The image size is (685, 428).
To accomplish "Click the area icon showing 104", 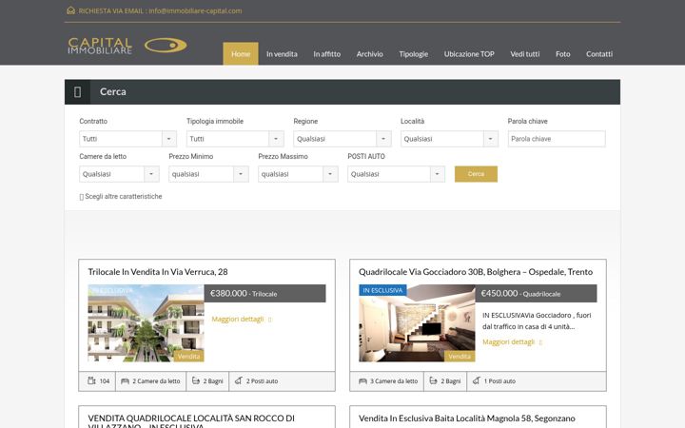I will click(91, 380).
